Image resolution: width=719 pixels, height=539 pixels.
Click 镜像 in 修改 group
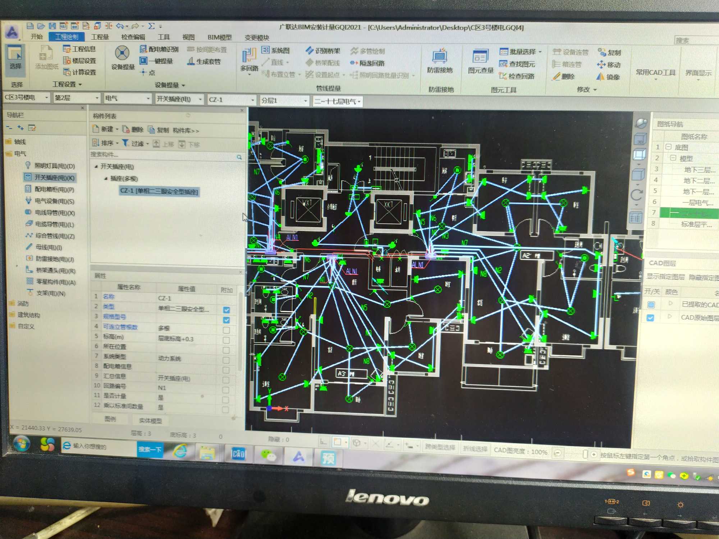click(608, 77)
